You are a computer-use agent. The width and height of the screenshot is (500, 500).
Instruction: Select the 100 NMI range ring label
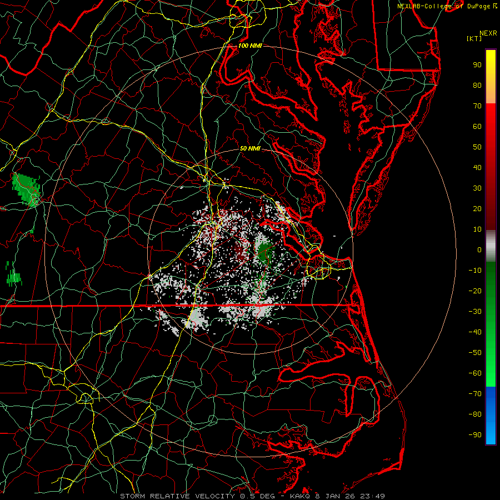point(250,46)
